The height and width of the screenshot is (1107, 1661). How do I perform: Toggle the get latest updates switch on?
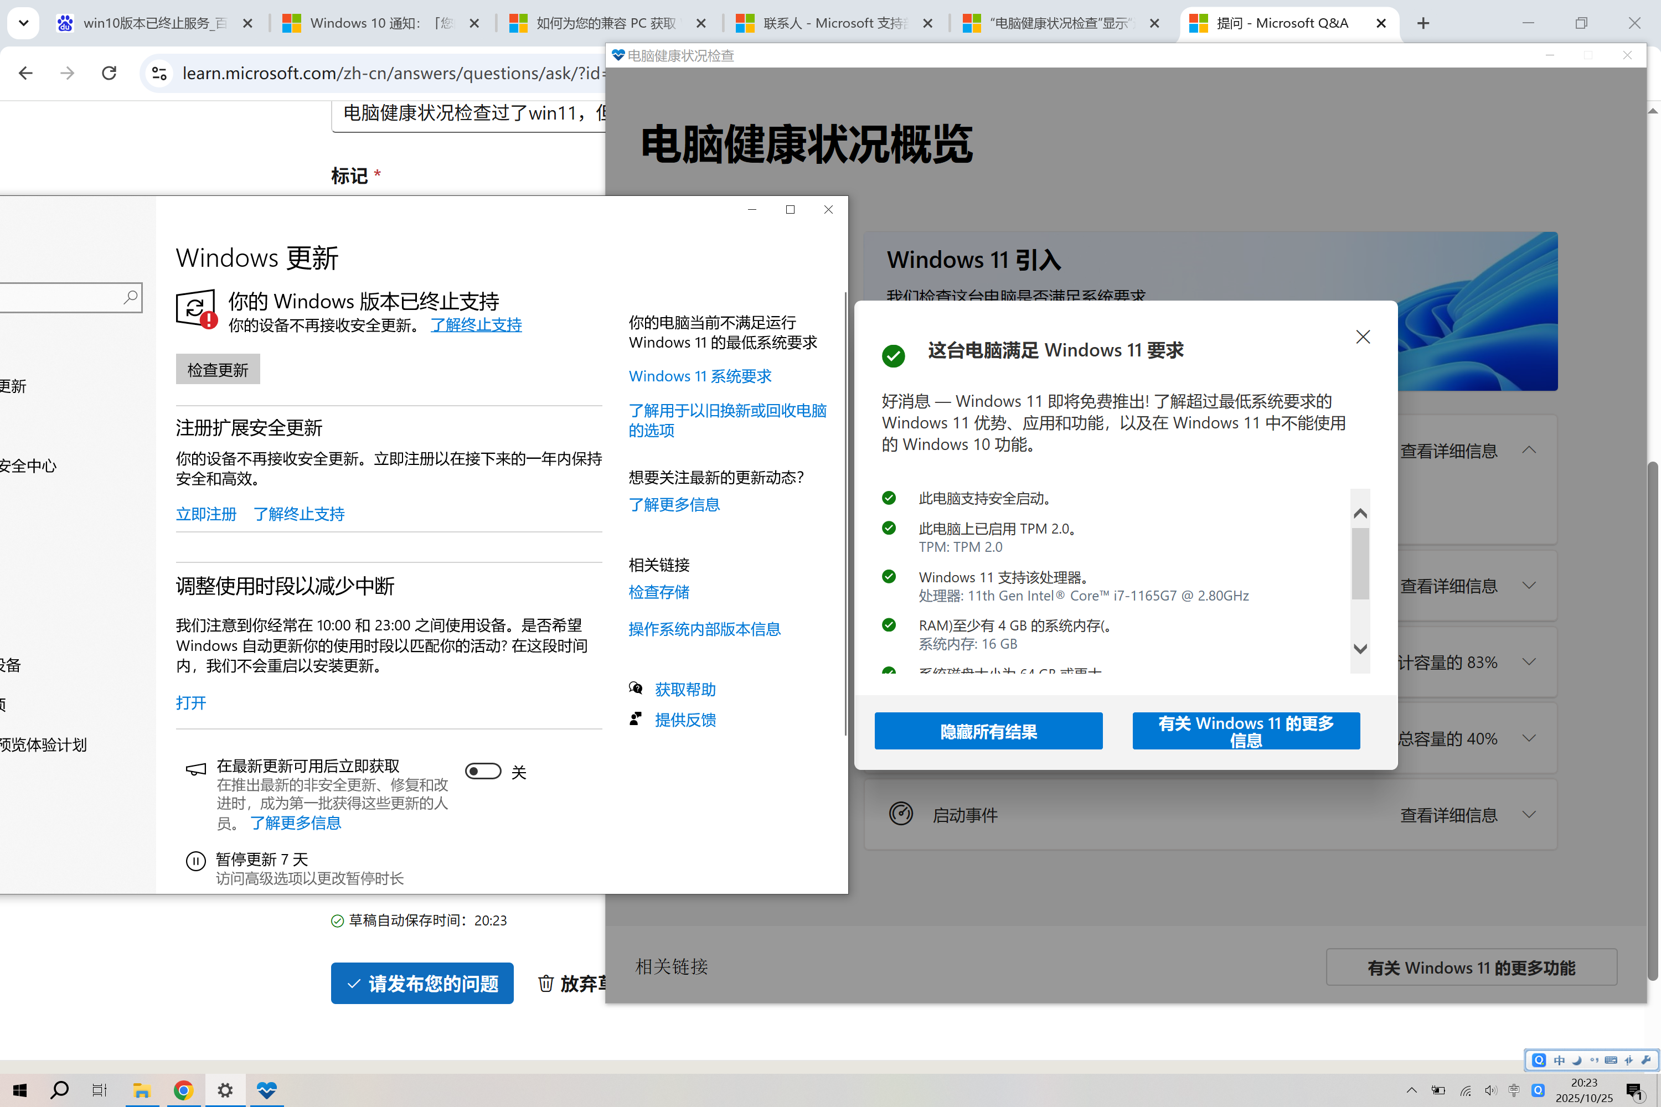pos(483,771)
